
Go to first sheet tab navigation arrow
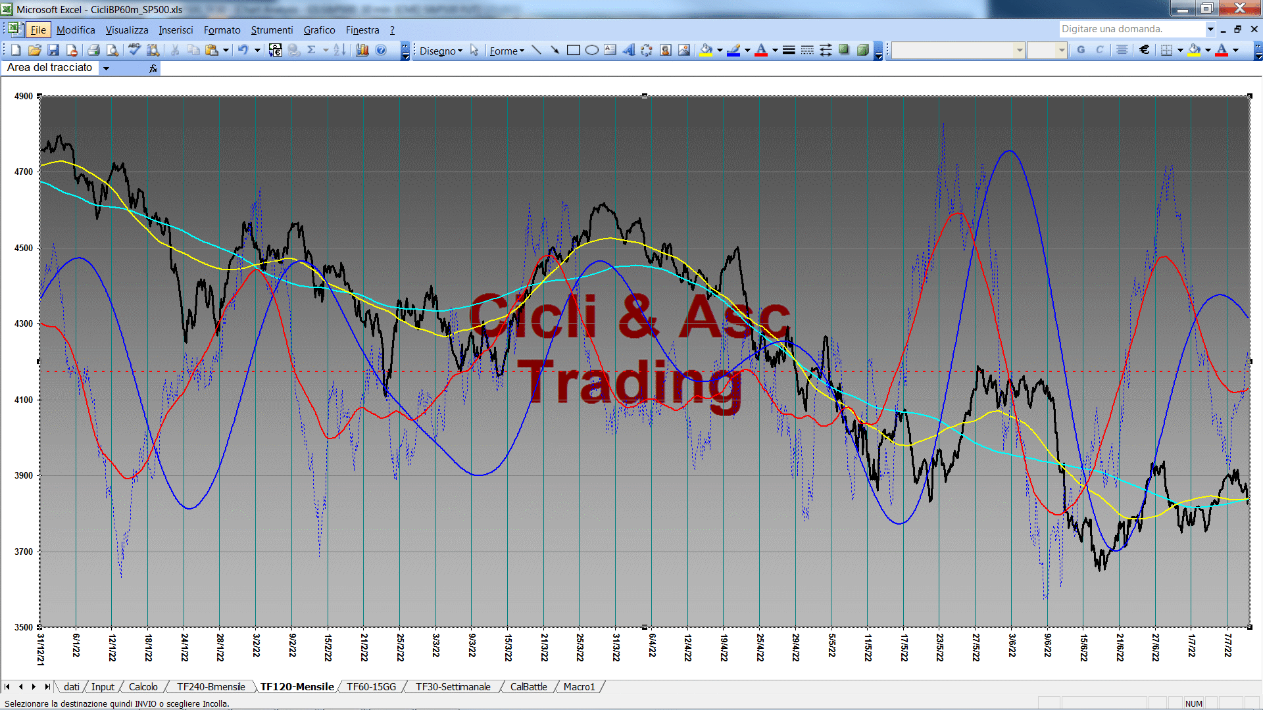point(7,686)
